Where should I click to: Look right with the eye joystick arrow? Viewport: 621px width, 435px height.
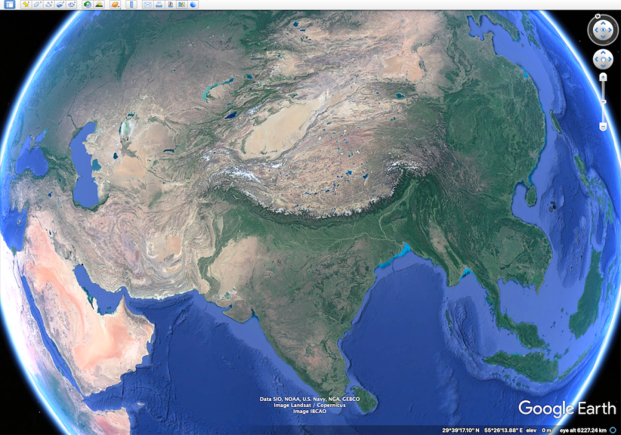point(610,30)
